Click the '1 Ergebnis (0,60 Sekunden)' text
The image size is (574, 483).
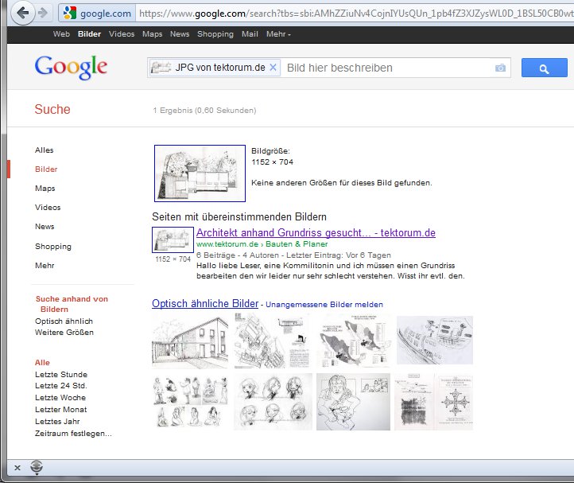pyautogui.click(x=204, y=111)
